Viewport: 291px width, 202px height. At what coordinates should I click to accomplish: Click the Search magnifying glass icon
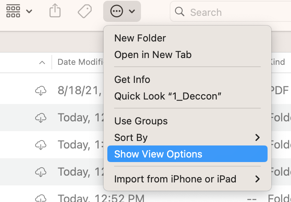click(180, 12)
